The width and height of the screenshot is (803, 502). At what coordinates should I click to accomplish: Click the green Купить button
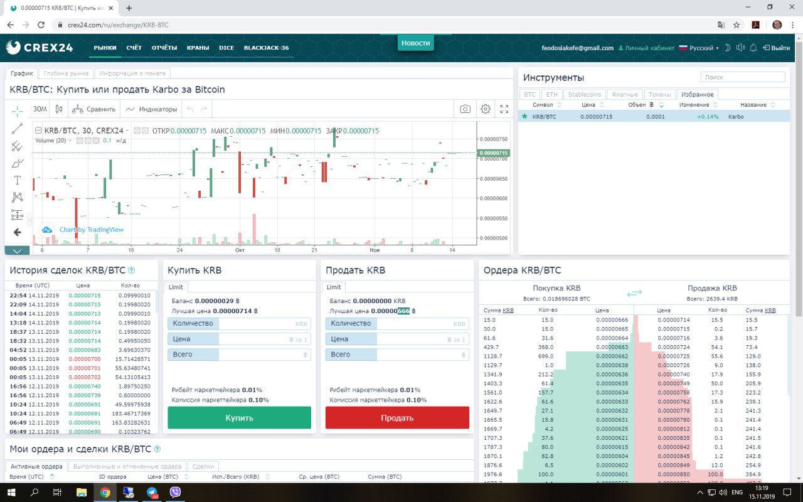pos(239,418)
